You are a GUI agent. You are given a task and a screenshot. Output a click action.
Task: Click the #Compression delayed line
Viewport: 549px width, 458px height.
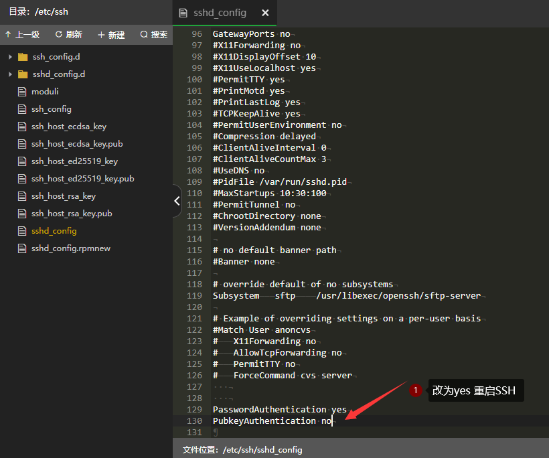(264, 137)
